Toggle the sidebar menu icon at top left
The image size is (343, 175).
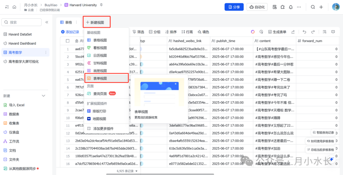pyautogui.click(x=7, y=7)
